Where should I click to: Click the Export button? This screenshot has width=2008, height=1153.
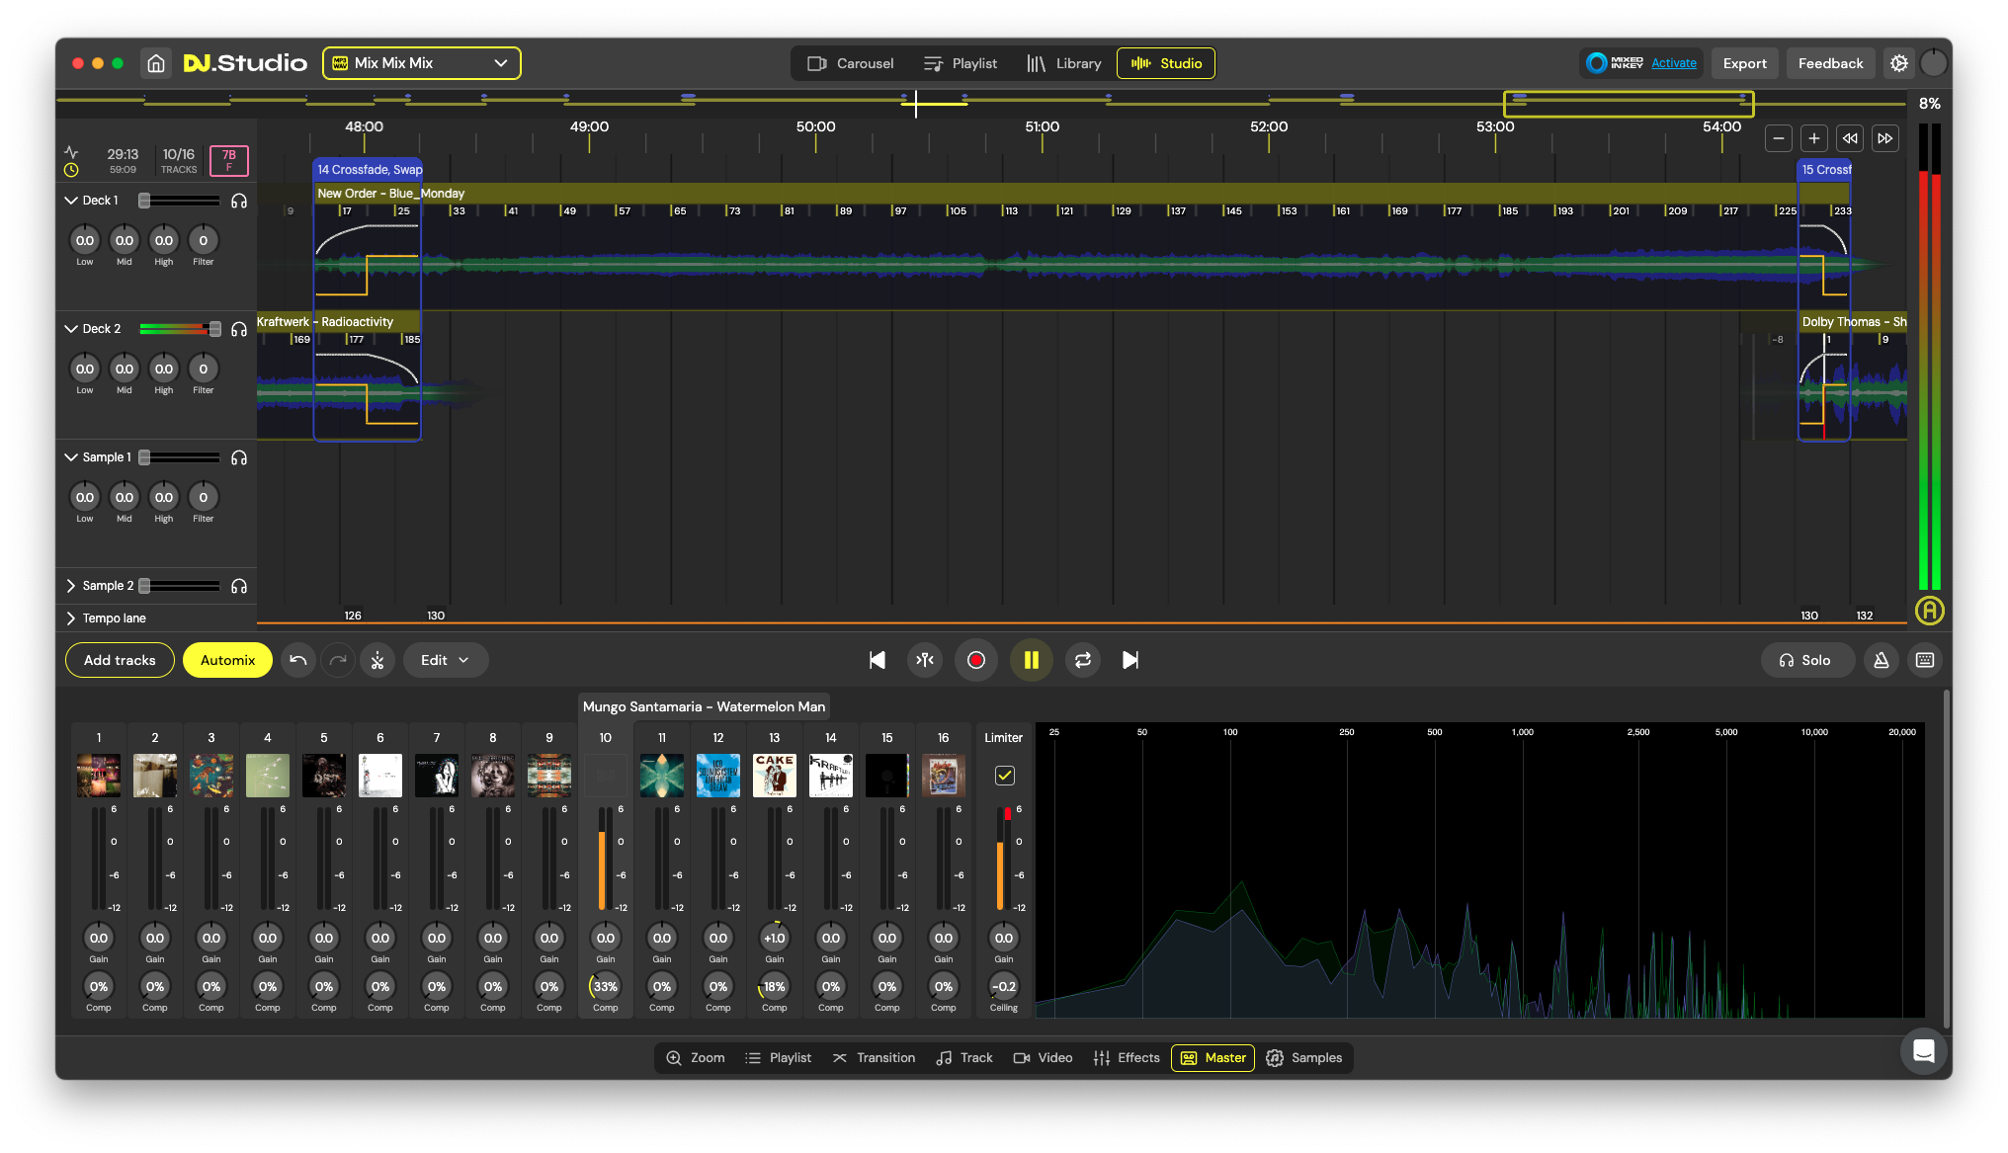tap(1744, 63)
